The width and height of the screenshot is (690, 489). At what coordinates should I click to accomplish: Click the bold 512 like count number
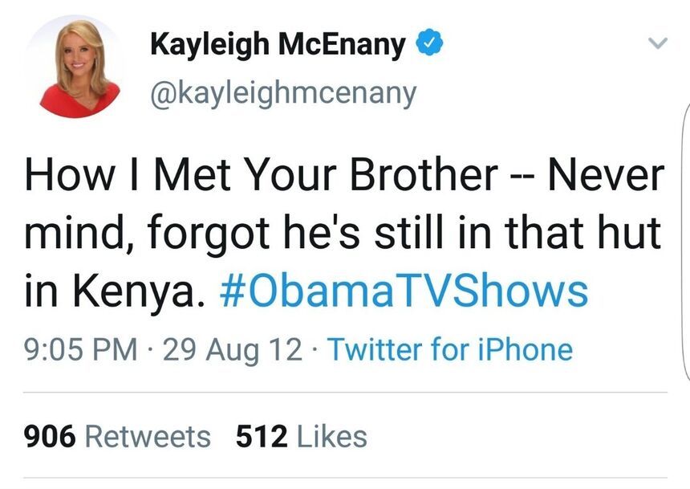[x=262, y=437]
